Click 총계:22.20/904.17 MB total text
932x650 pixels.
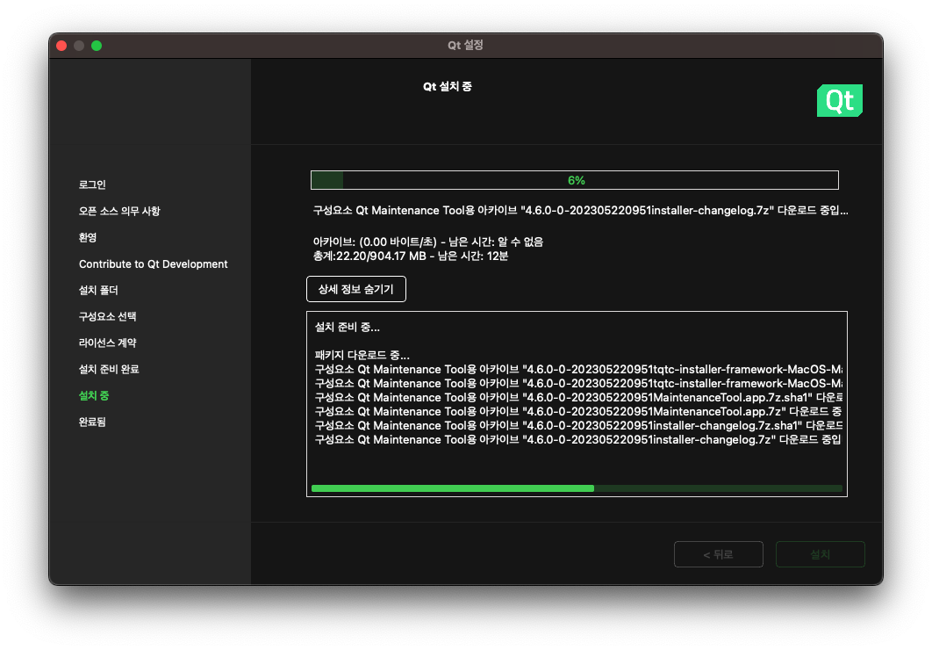pyautogui.click(x=410, y=256)
